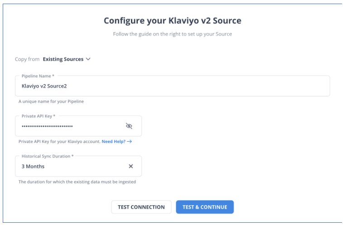Viewport: 343px width, 225px height.
Task: Click the Private API Key label
Action: click(x=38, y=116)
